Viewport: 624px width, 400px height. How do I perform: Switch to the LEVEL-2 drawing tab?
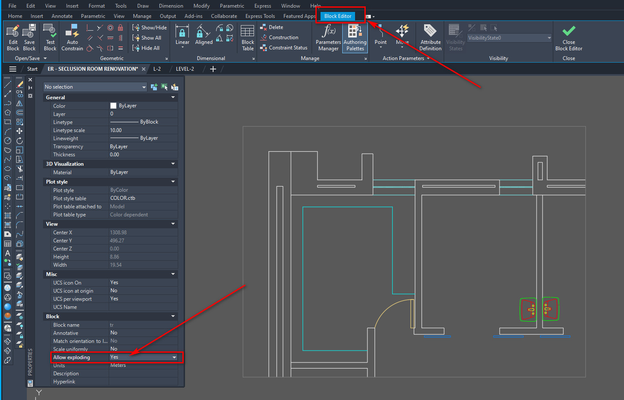tap(185, 69)
